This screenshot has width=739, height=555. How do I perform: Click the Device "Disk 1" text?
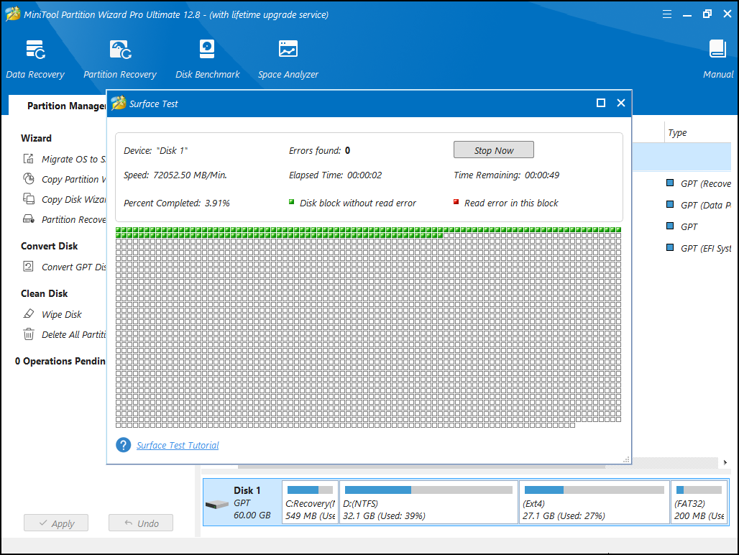coord(155,151)
